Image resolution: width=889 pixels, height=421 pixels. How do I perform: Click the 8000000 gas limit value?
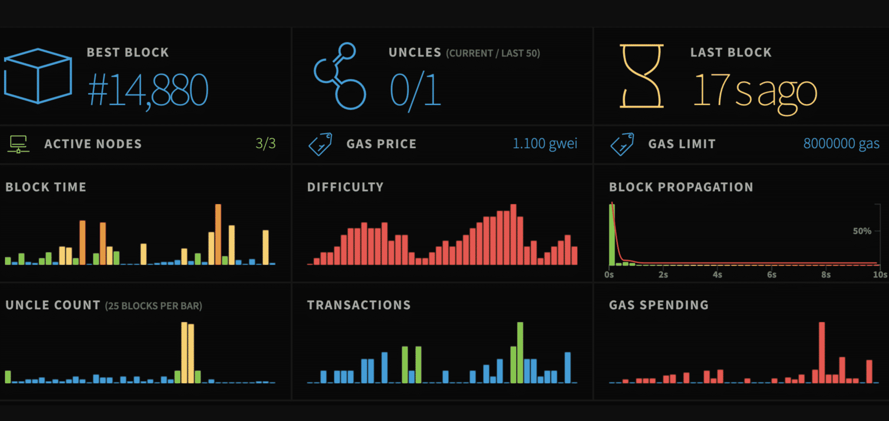coord(841,143)
